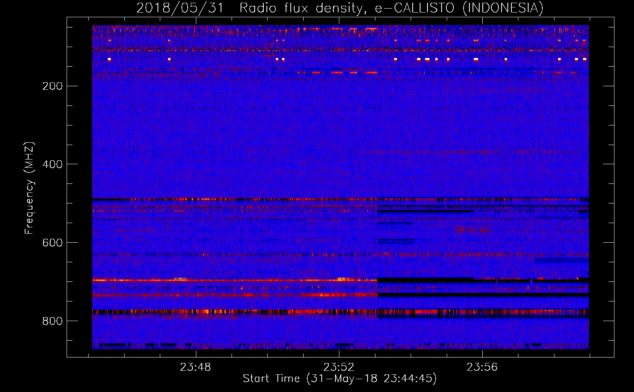The width and height of the screenshot is (634, 392).
Task: Click the 'Frequency (MHZ)' axis label
Action: click(29, 188)
